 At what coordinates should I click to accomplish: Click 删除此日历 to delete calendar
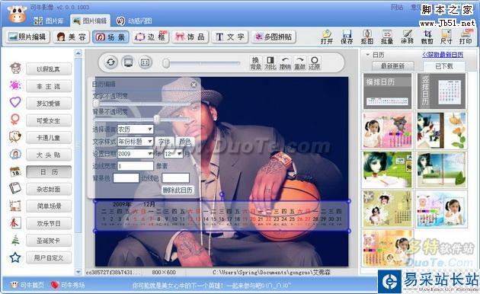click(178, 190)
